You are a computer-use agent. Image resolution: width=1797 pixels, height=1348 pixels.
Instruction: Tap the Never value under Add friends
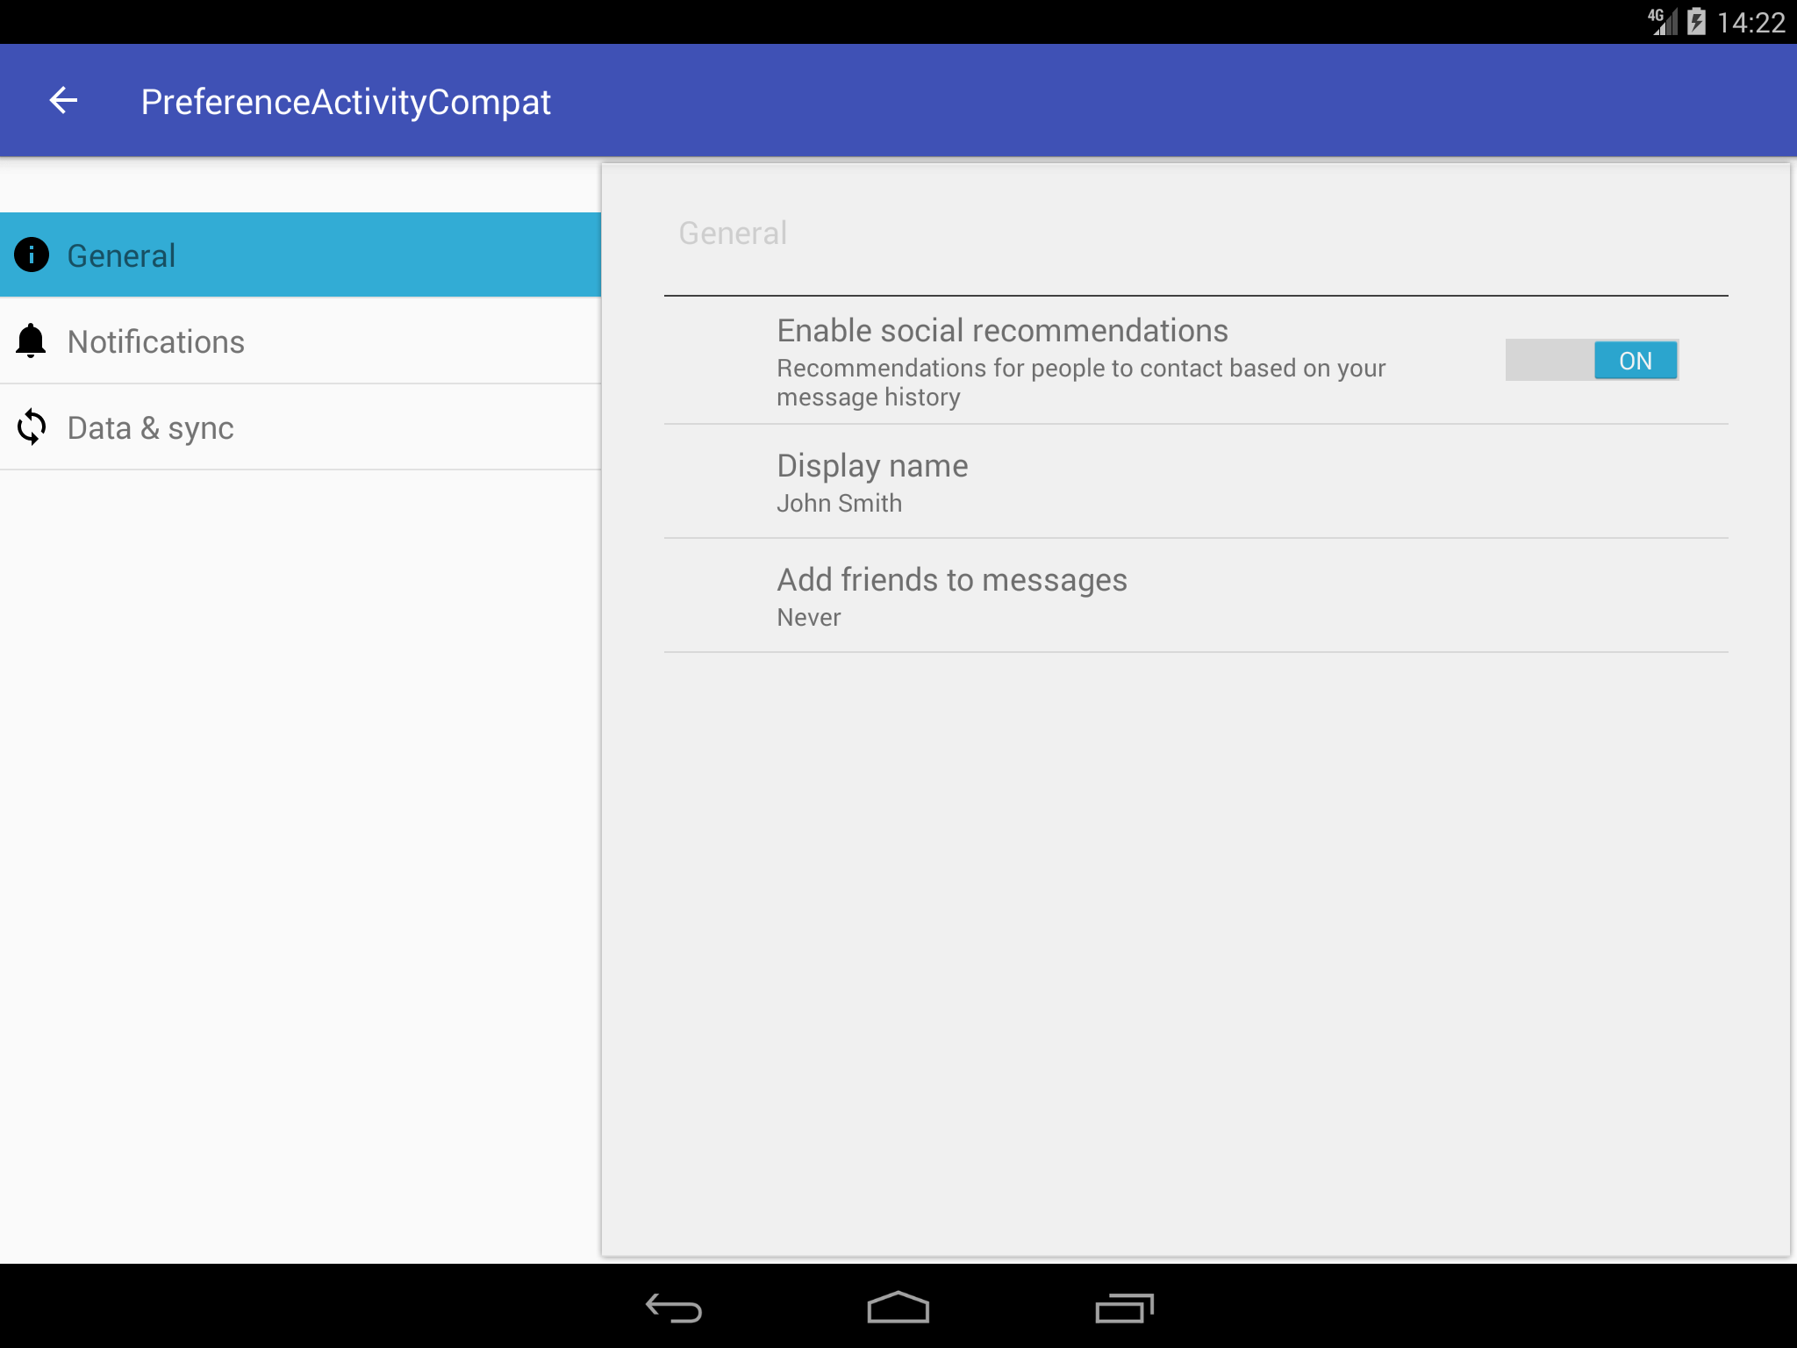click(808, 618)
